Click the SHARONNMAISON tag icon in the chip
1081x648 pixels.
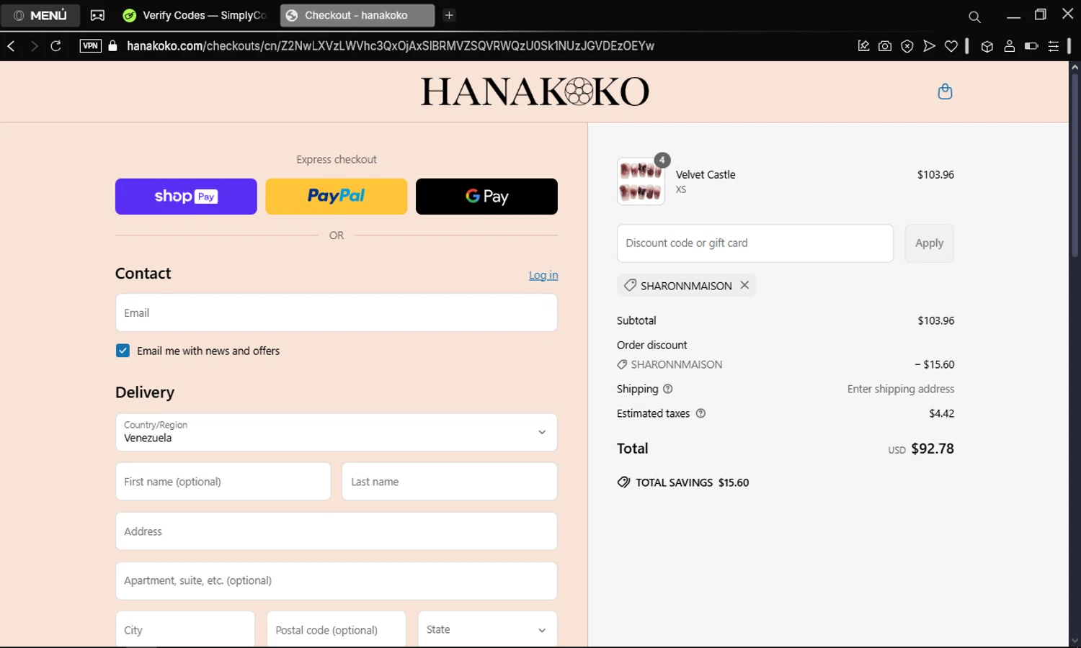click(x=630, y=285)
